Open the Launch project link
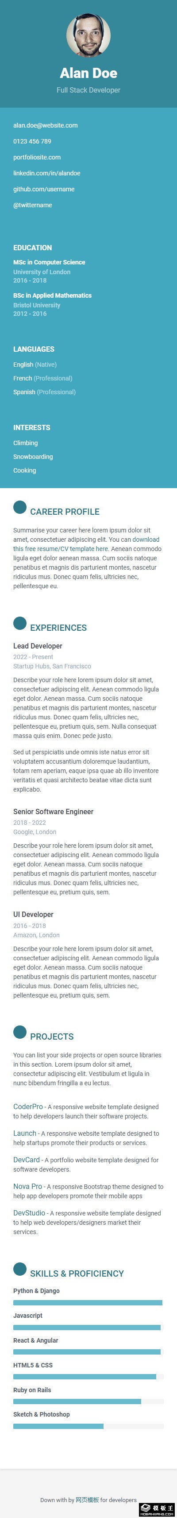Screen dimensions: 177x1518 (25, 1133)
